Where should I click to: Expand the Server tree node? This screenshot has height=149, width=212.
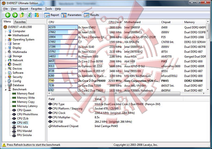6,44
